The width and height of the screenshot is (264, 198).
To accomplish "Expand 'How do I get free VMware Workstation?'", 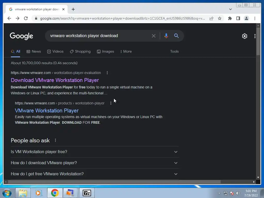I will click(x=95, y=174).
